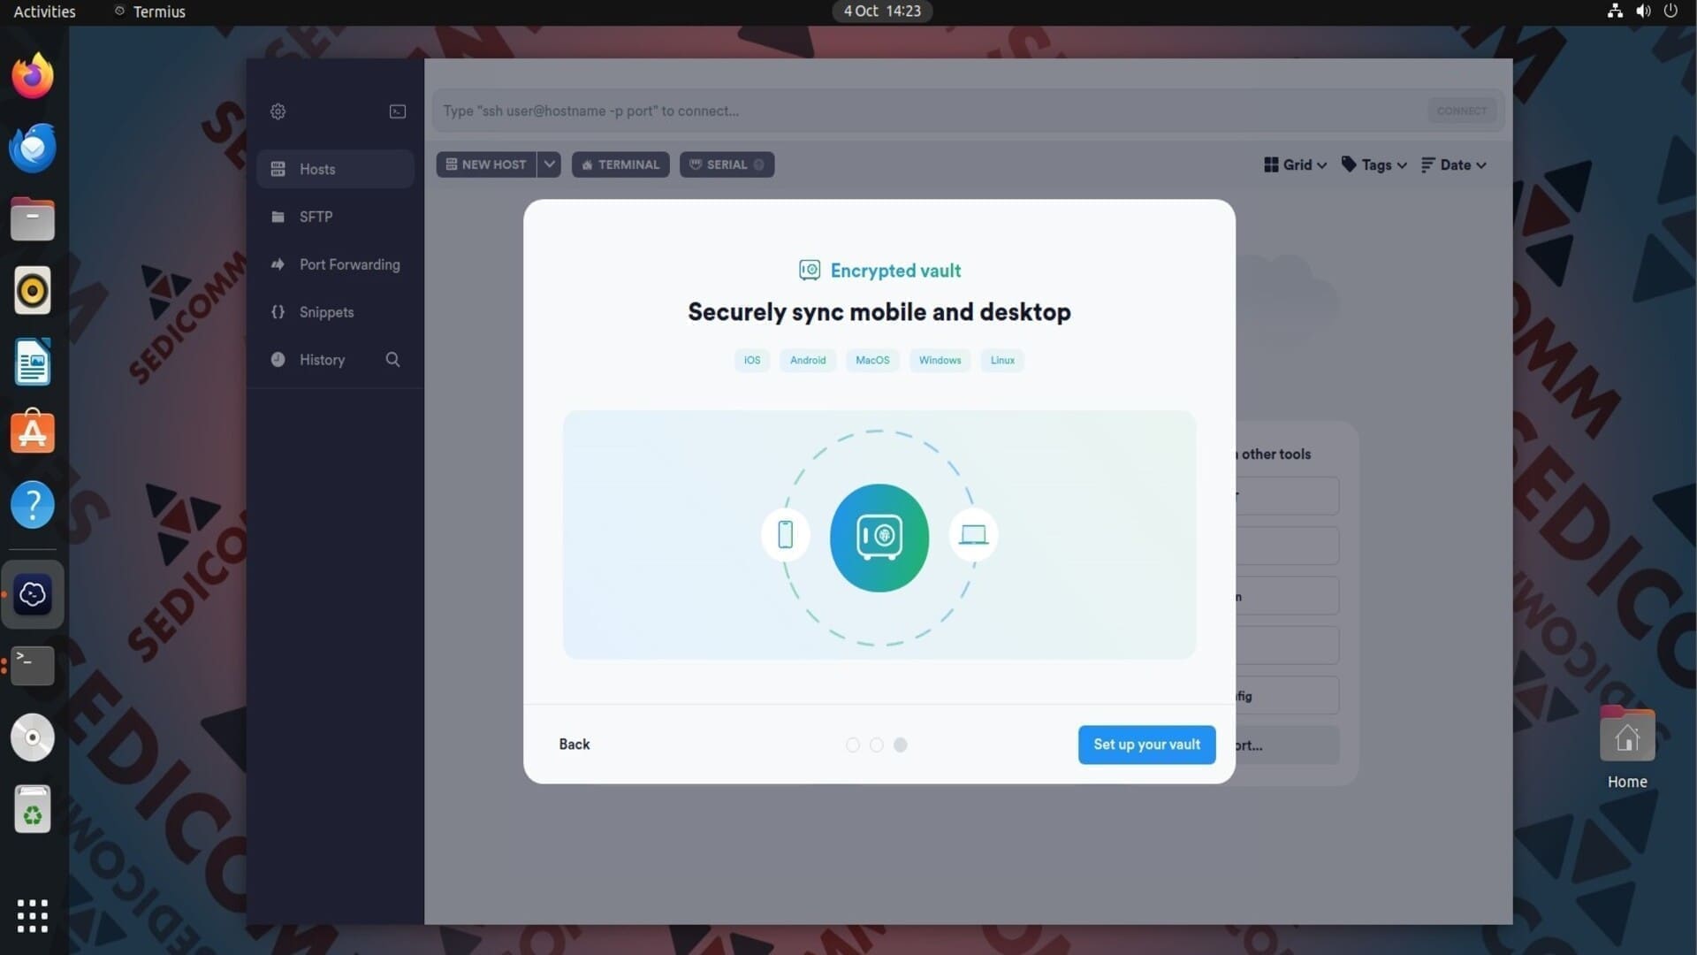Open LibreOffice Writer from the dock

[x=33, y=363]
